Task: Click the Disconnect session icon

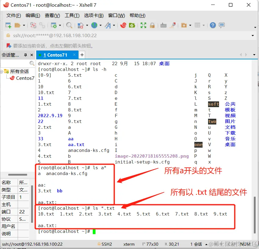Action: (x=33, y=25)
